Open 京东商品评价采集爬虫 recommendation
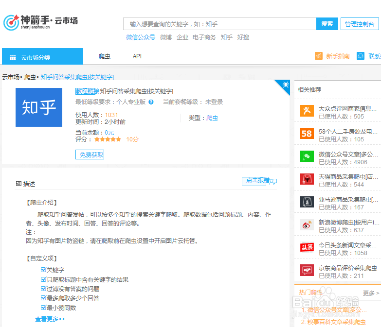This screenshot has height=327, width=381. (348, 268)
